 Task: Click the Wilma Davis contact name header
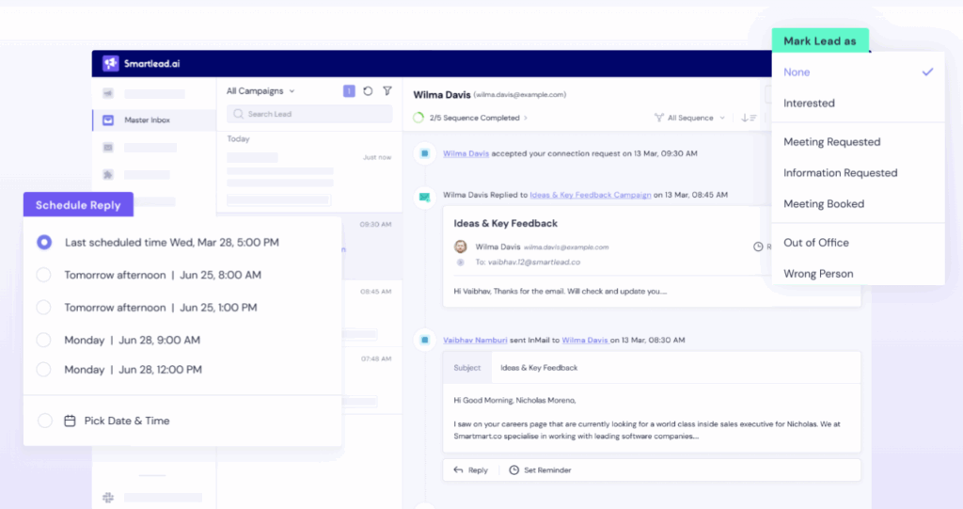pyautogui.click(x=442, y=95)
